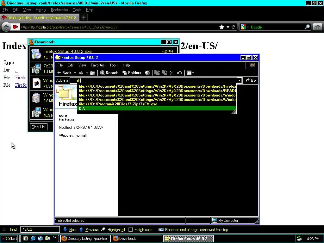Click Delete X icon in Explorer toolbar
Screen dimensions: 324x243
click(x=172, y=73)
